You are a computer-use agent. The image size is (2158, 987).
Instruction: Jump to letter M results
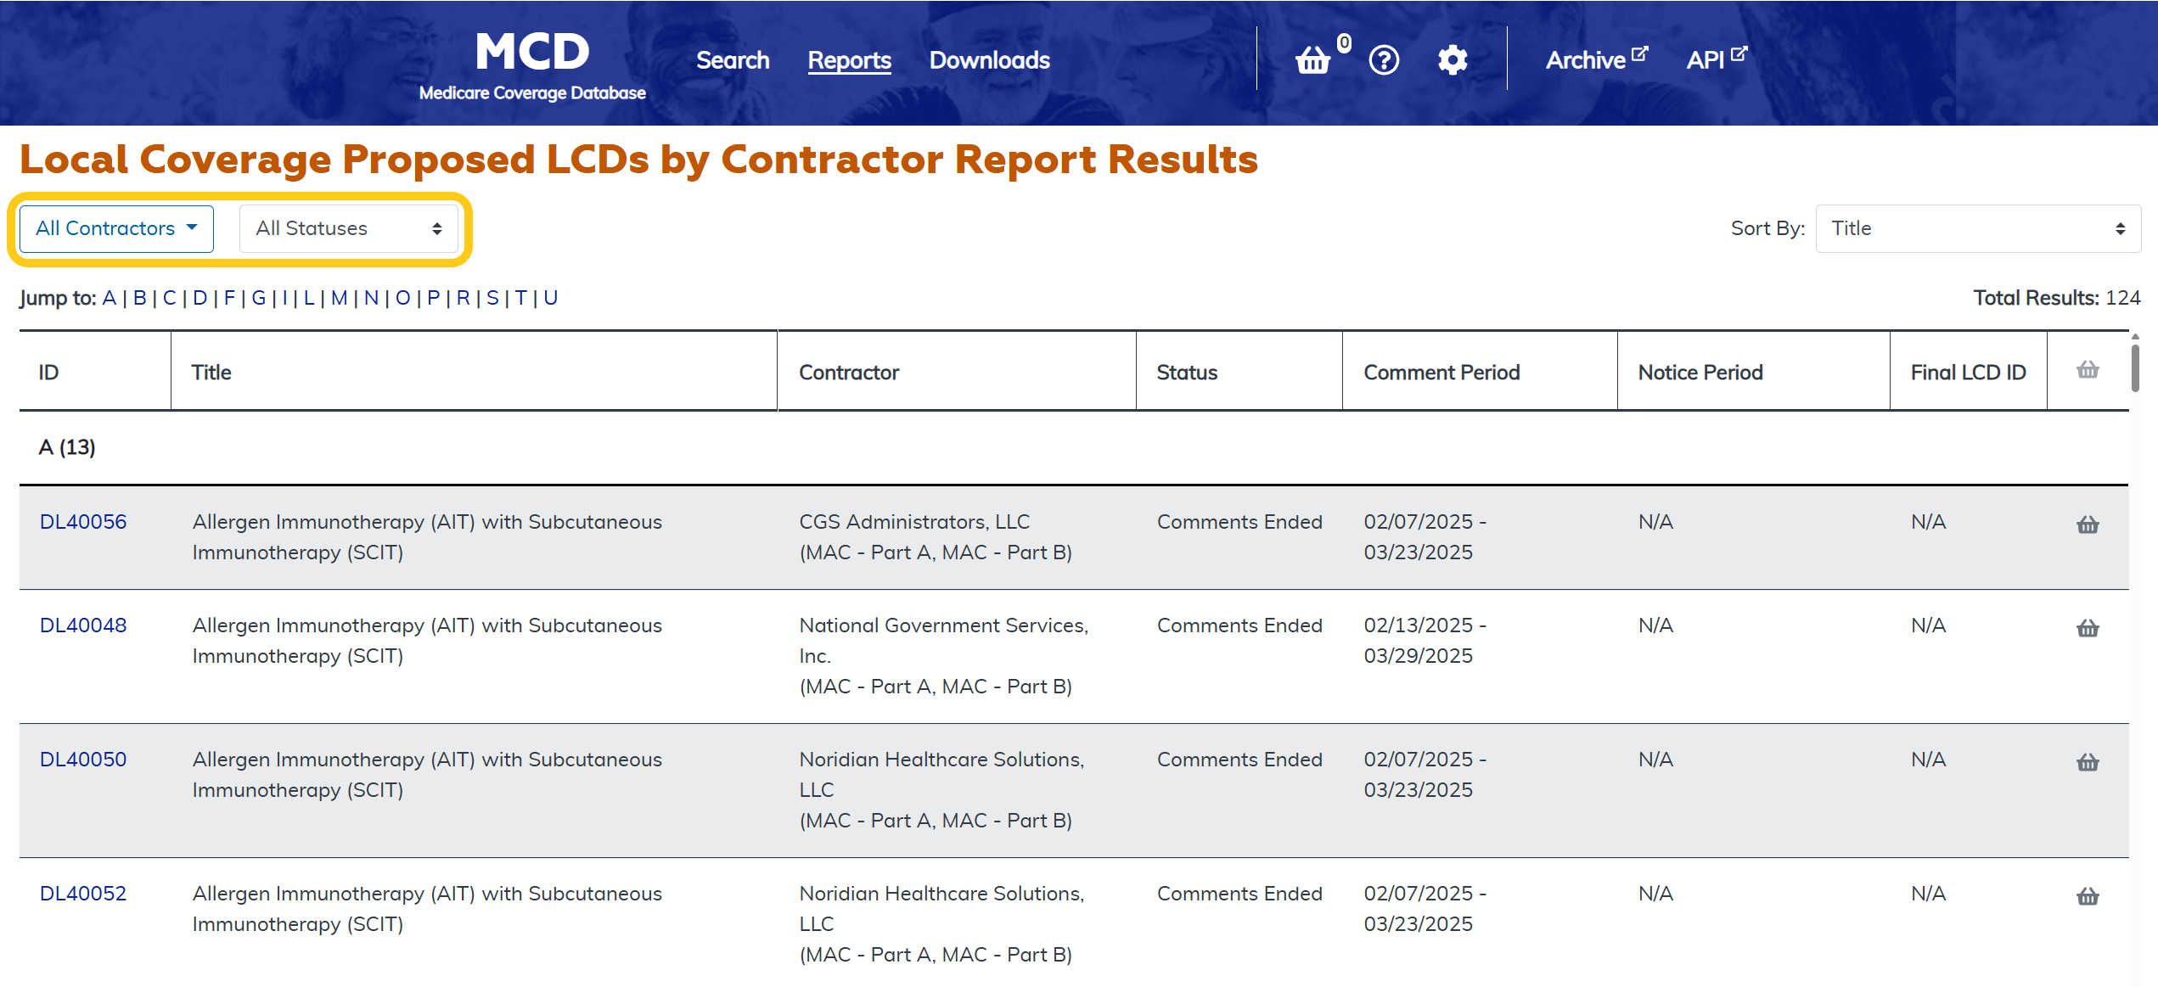click(339, 298)
